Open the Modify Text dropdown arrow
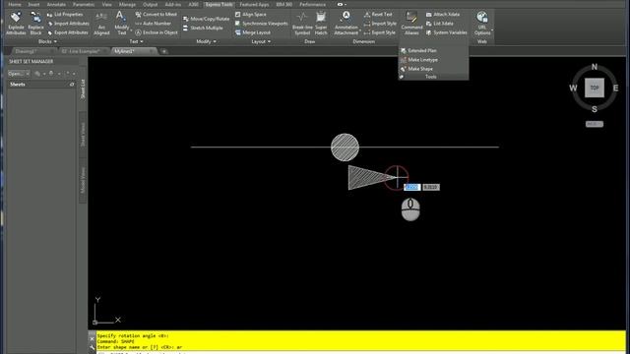 [x=131, y=30]
